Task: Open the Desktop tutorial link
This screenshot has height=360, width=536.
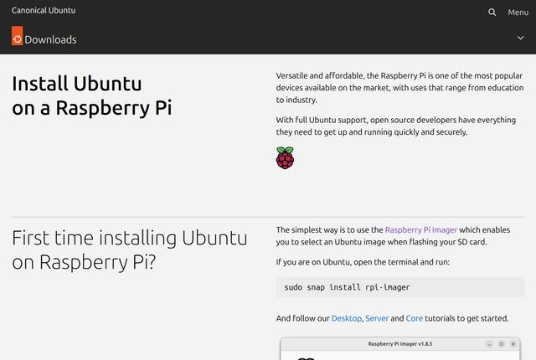Action: coord(346,318)
